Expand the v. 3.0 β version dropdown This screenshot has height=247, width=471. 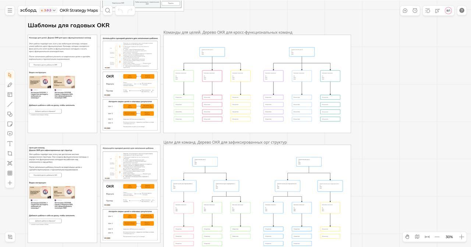click(48, 10)
